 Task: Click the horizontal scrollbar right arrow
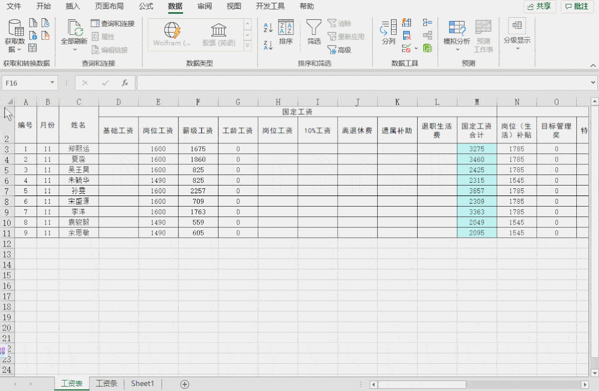click(584, 384)
